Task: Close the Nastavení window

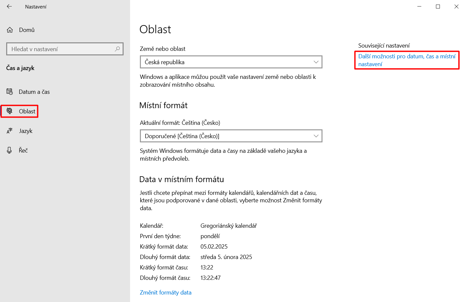Action: (456, 7)
